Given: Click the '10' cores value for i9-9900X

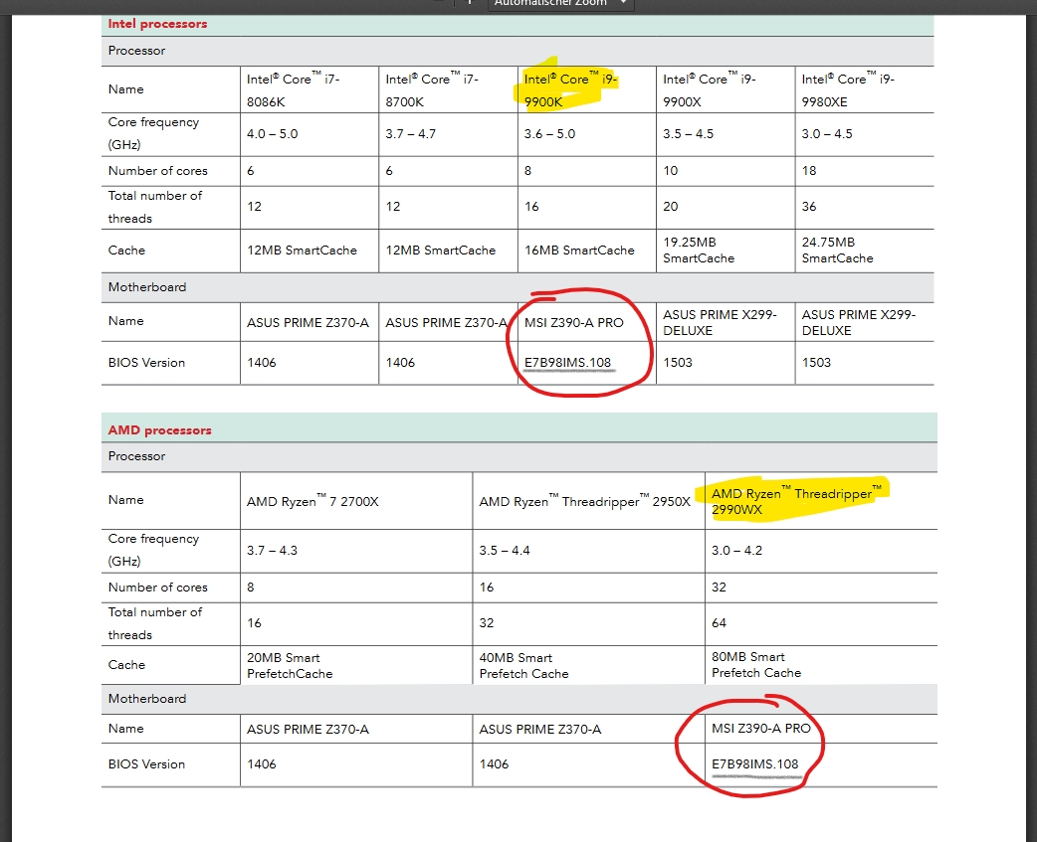Looking at the screenshot, I should point(670,171).
